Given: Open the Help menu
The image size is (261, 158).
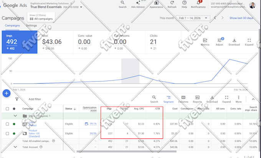Looking at the screenshot, I should coord(184,5).
